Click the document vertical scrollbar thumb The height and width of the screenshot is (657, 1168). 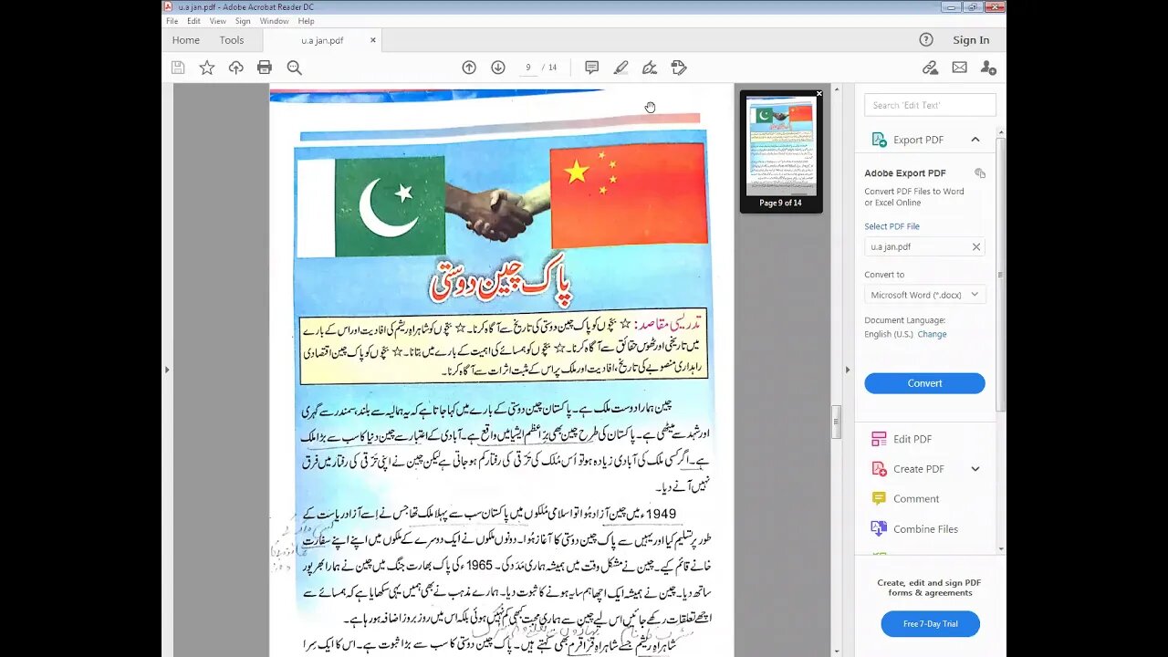(x=835, y=422)
